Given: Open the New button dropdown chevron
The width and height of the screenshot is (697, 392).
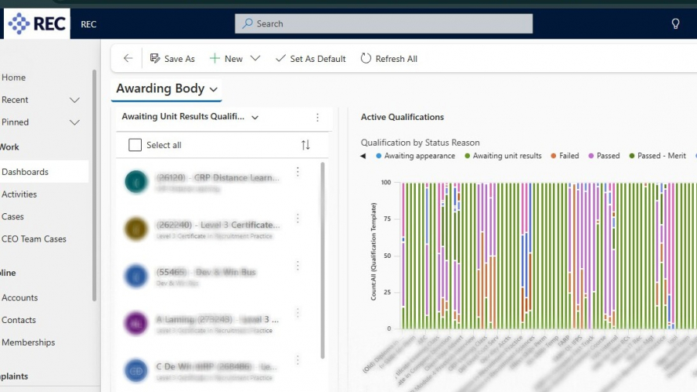Looking at the screenshot, I should pos(255,59).
